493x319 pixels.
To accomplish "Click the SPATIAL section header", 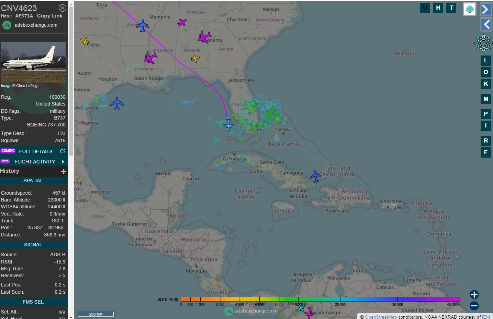I will 34,181.
